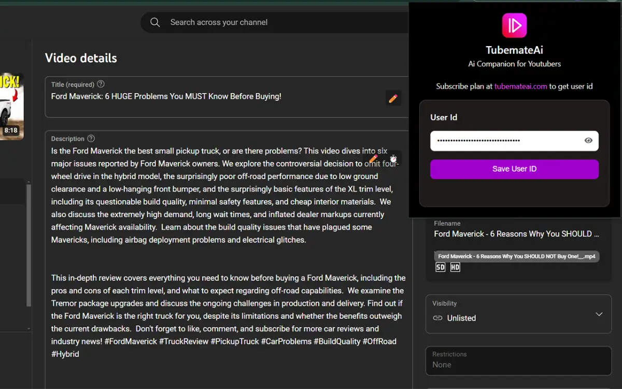Click the video thumbnail showing 8:18

coord(11,106)
